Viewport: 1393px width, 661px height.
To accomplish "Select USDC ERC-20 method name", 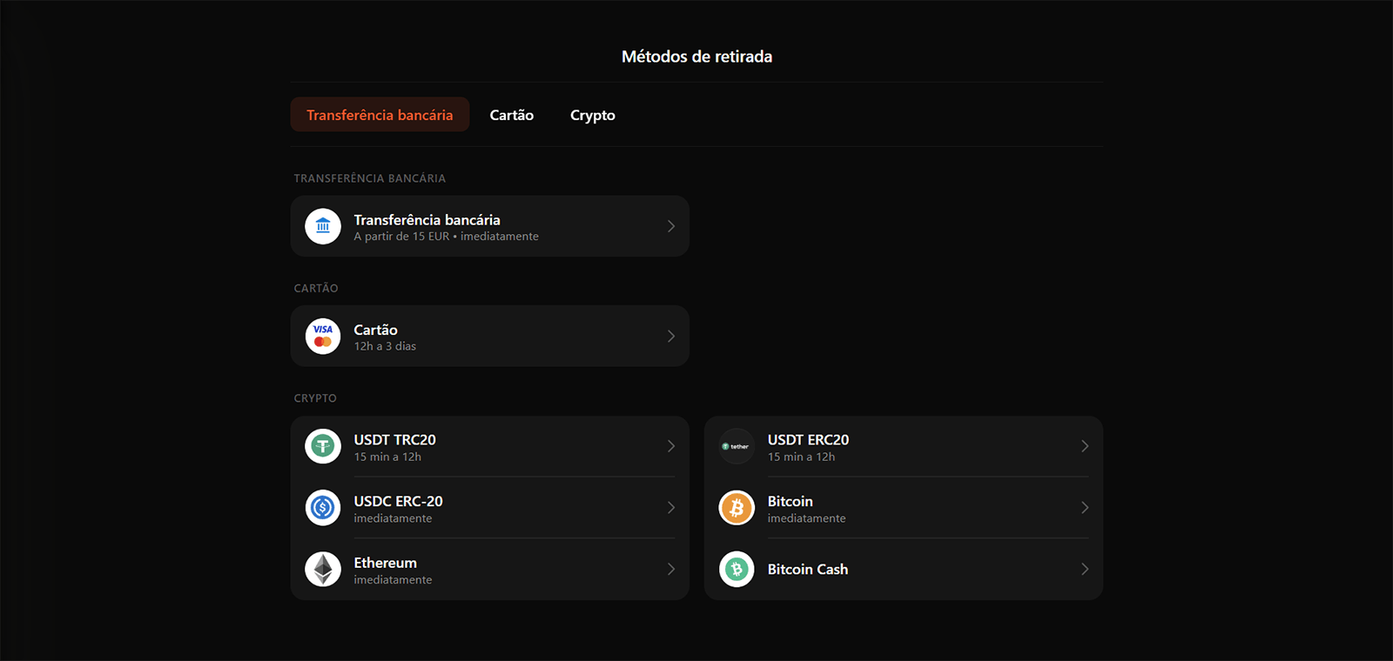I will [x=398, y=501].
